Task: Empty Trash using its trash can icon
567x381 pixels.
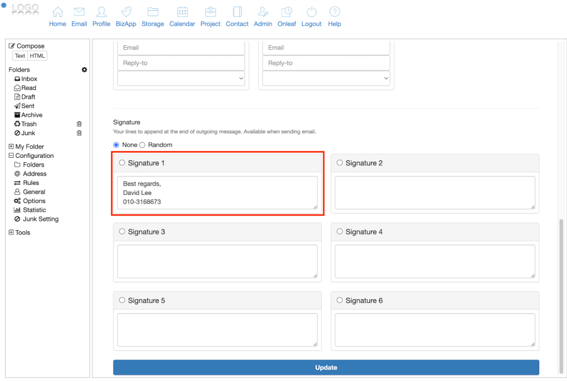Action: [79, 124]
